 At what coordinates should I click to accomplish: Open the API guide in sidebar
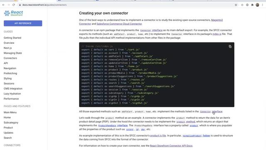(6, 63)
